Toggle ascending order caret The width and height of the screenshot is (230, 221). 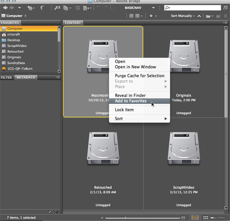(199, 16)
